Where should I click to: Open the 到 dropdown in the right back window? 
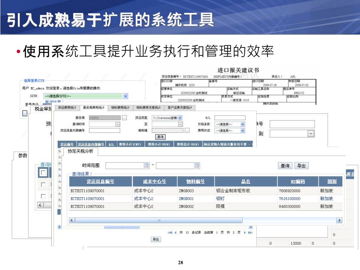click(x=311, y=134)
